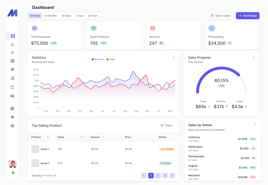Go to page 2 in pagination

pyautogui.click(x=158, y=176)
